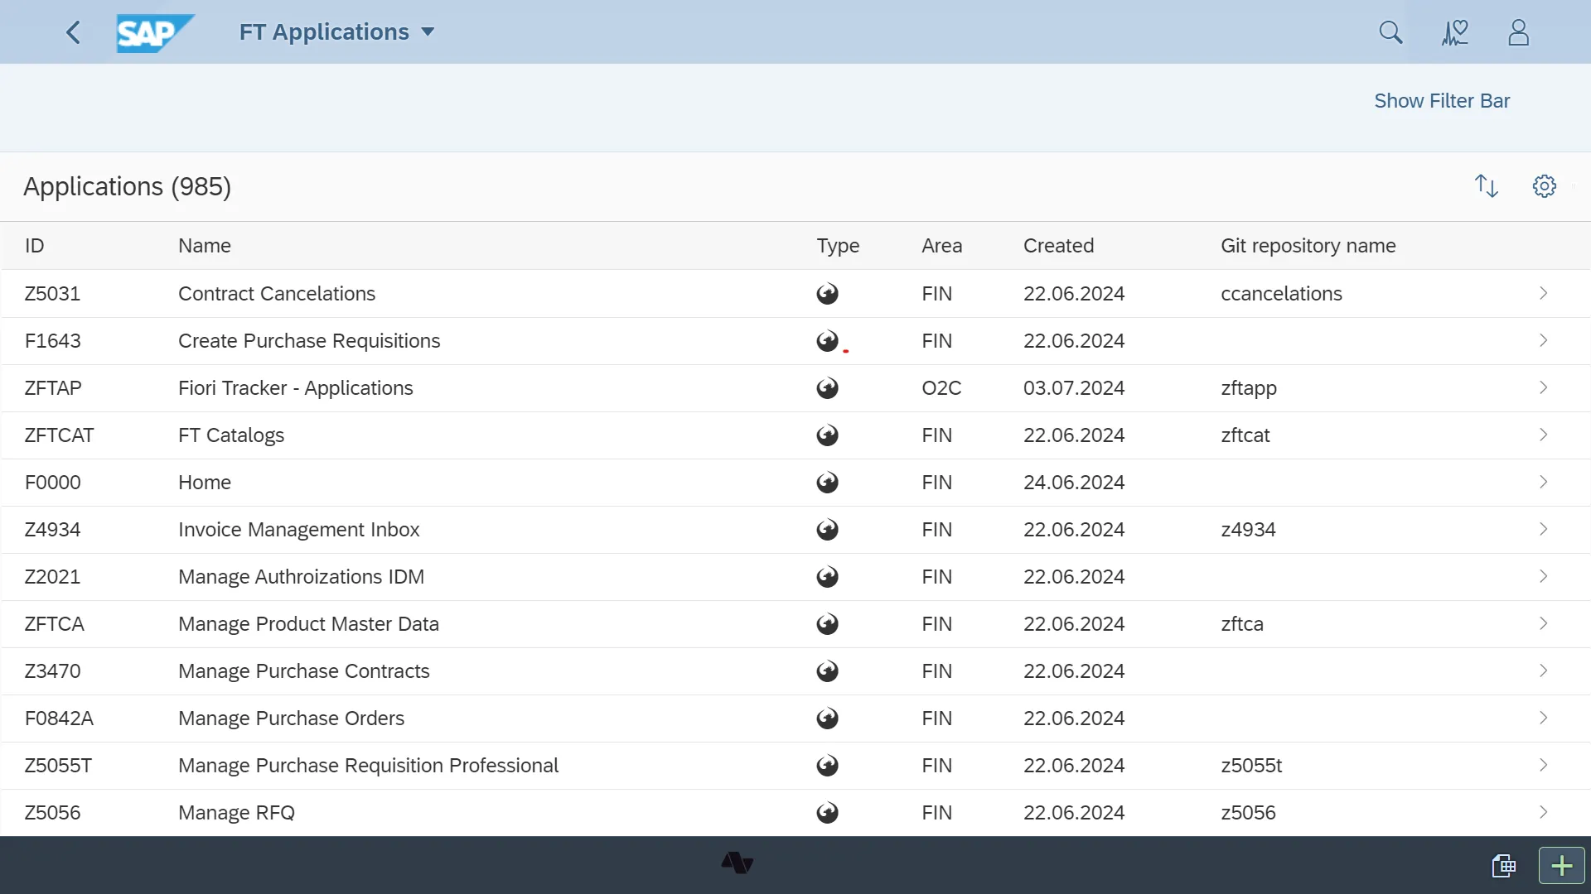Click Show Filter Bar link
This screenshot has width=1591, height=894.
pos(1442,101)
